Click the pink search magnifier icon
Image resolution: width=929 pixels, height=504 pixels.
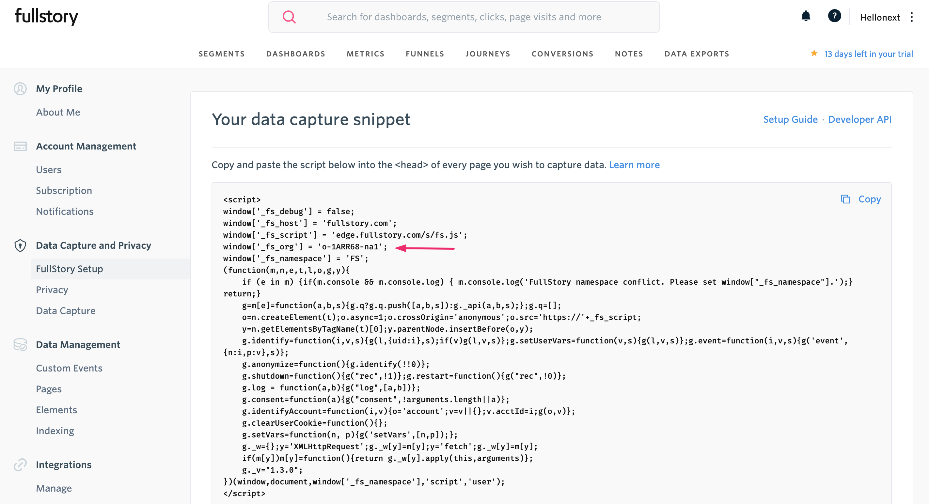point(289,17)
